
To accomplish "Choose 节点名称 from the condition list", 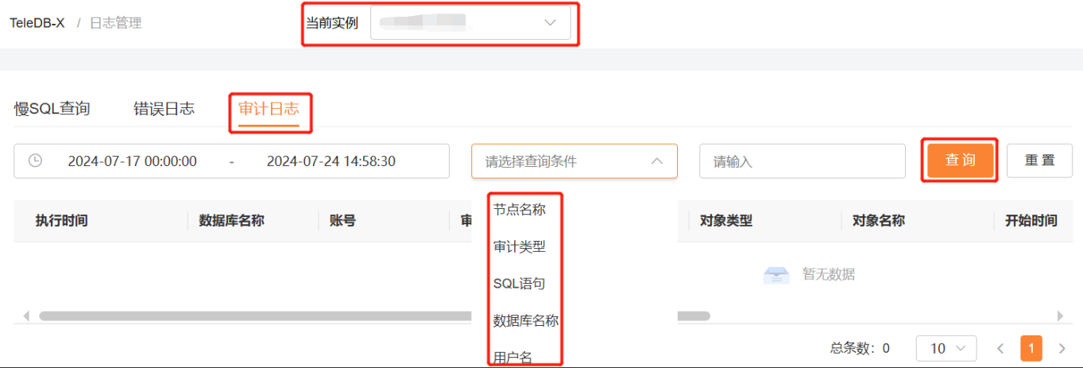I will click(520, 210).
